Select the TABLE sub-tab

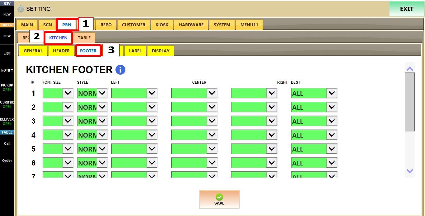[x=84, y=38]
